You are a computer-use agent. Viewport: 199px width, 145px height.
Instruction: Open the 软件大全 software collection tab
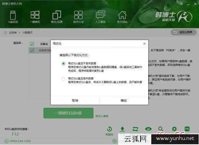(79, 17)
